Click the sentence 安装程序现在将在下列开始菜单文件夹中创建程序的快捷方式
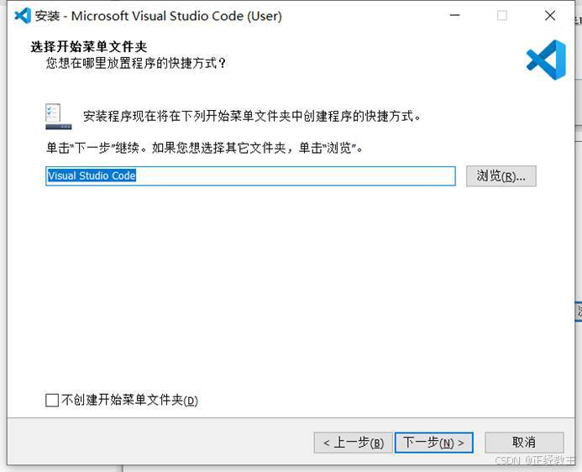The width and height of the screenshot is (582, 472). point(252,116)
